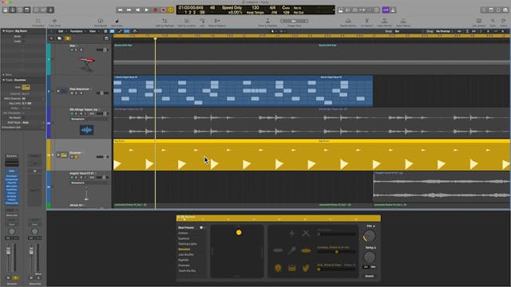This screenshot has height=287, width=511.
Task: Click Bounce Regions toolbar icon
Action: click(x=217, y=22)
